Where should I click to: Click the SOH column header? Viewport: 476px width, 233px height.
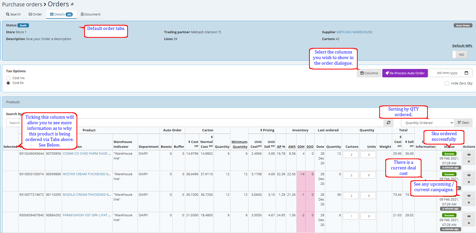pyautogui.click(x=301, y=147)
